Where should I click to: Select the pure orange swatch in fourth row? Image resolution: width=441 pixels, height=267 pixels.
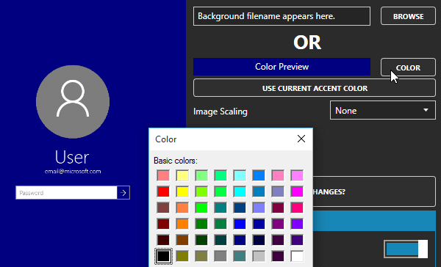pos(182,224)
